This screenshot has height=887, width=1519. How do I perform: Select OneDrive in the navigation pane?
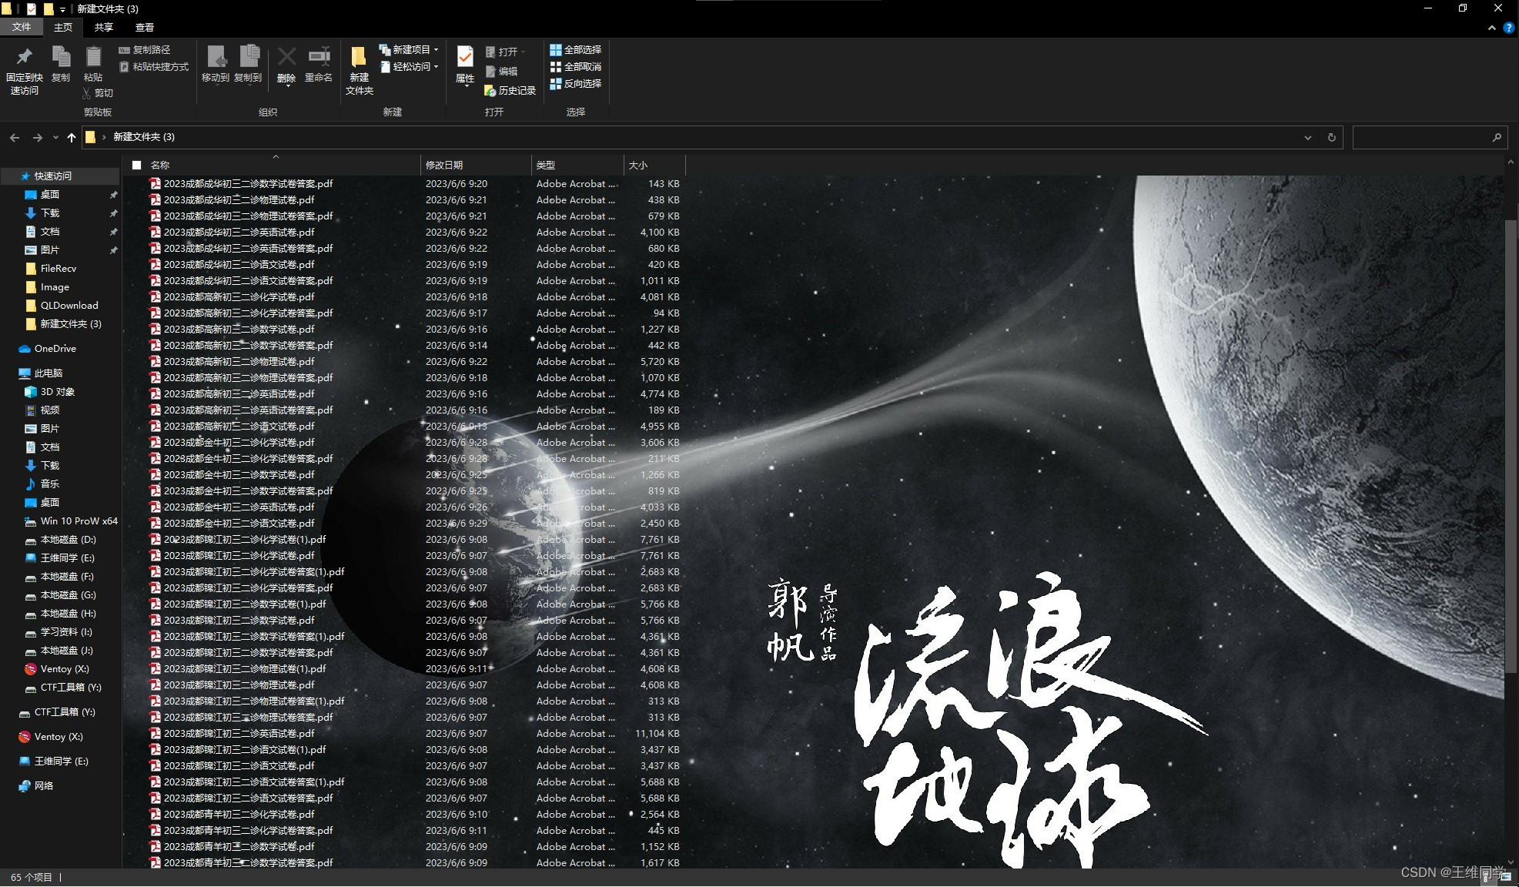click(x=55, y=348)
